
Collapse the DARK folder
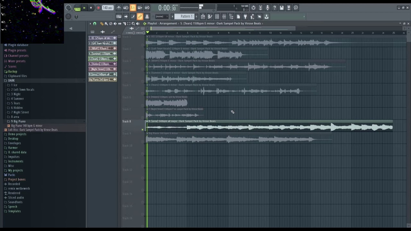[x=11, y=81]
